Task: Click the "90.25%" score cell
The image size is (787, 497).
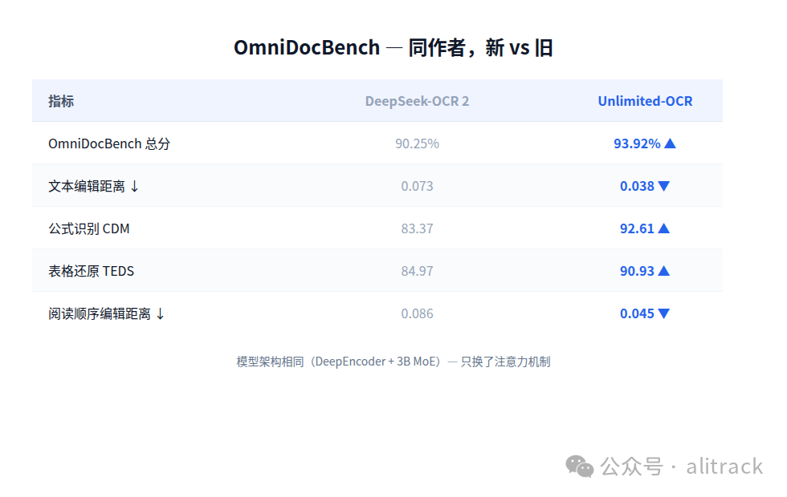Action: click(x=417, y=143)
